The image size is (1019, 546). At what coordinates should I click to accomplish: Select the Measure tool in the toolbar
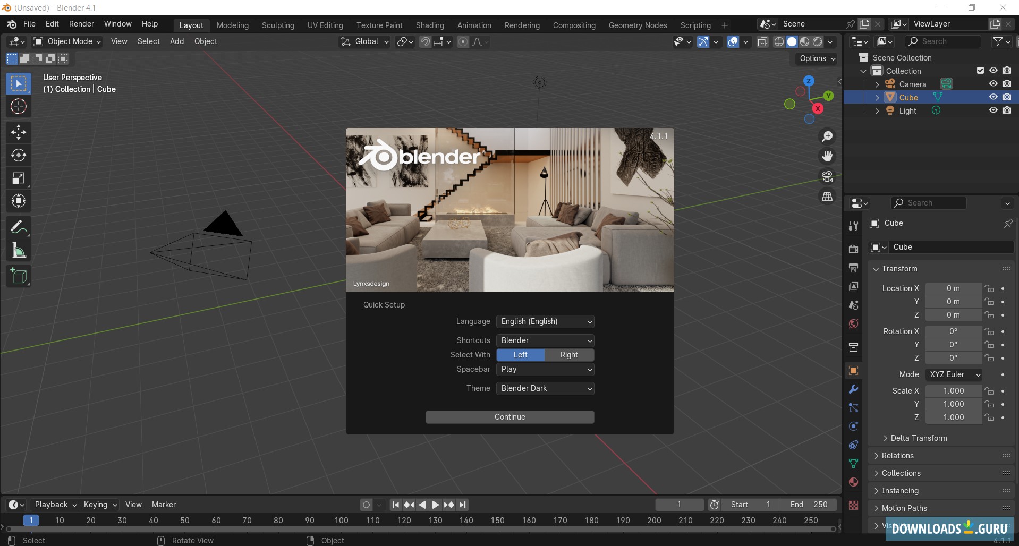click(19, 251)
